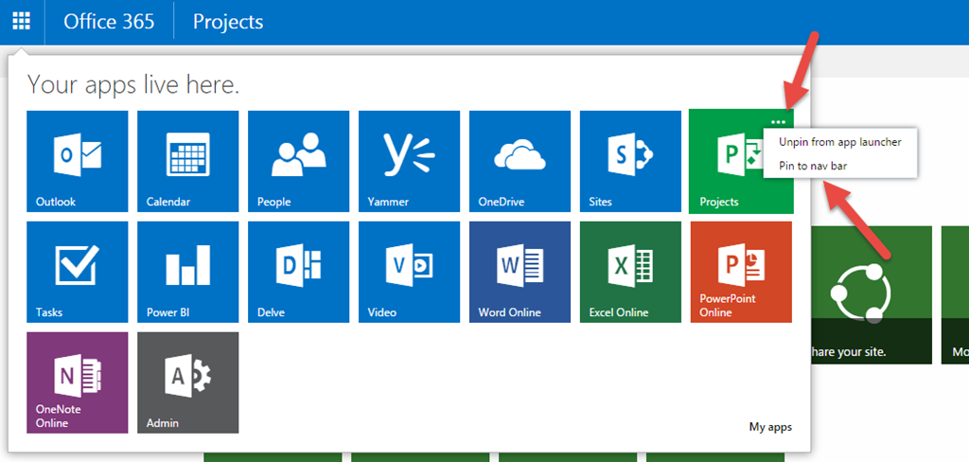Launch the Excel Online tile
Screen dimensions: 969x462
pyautogui.click(x=630, y=272)
